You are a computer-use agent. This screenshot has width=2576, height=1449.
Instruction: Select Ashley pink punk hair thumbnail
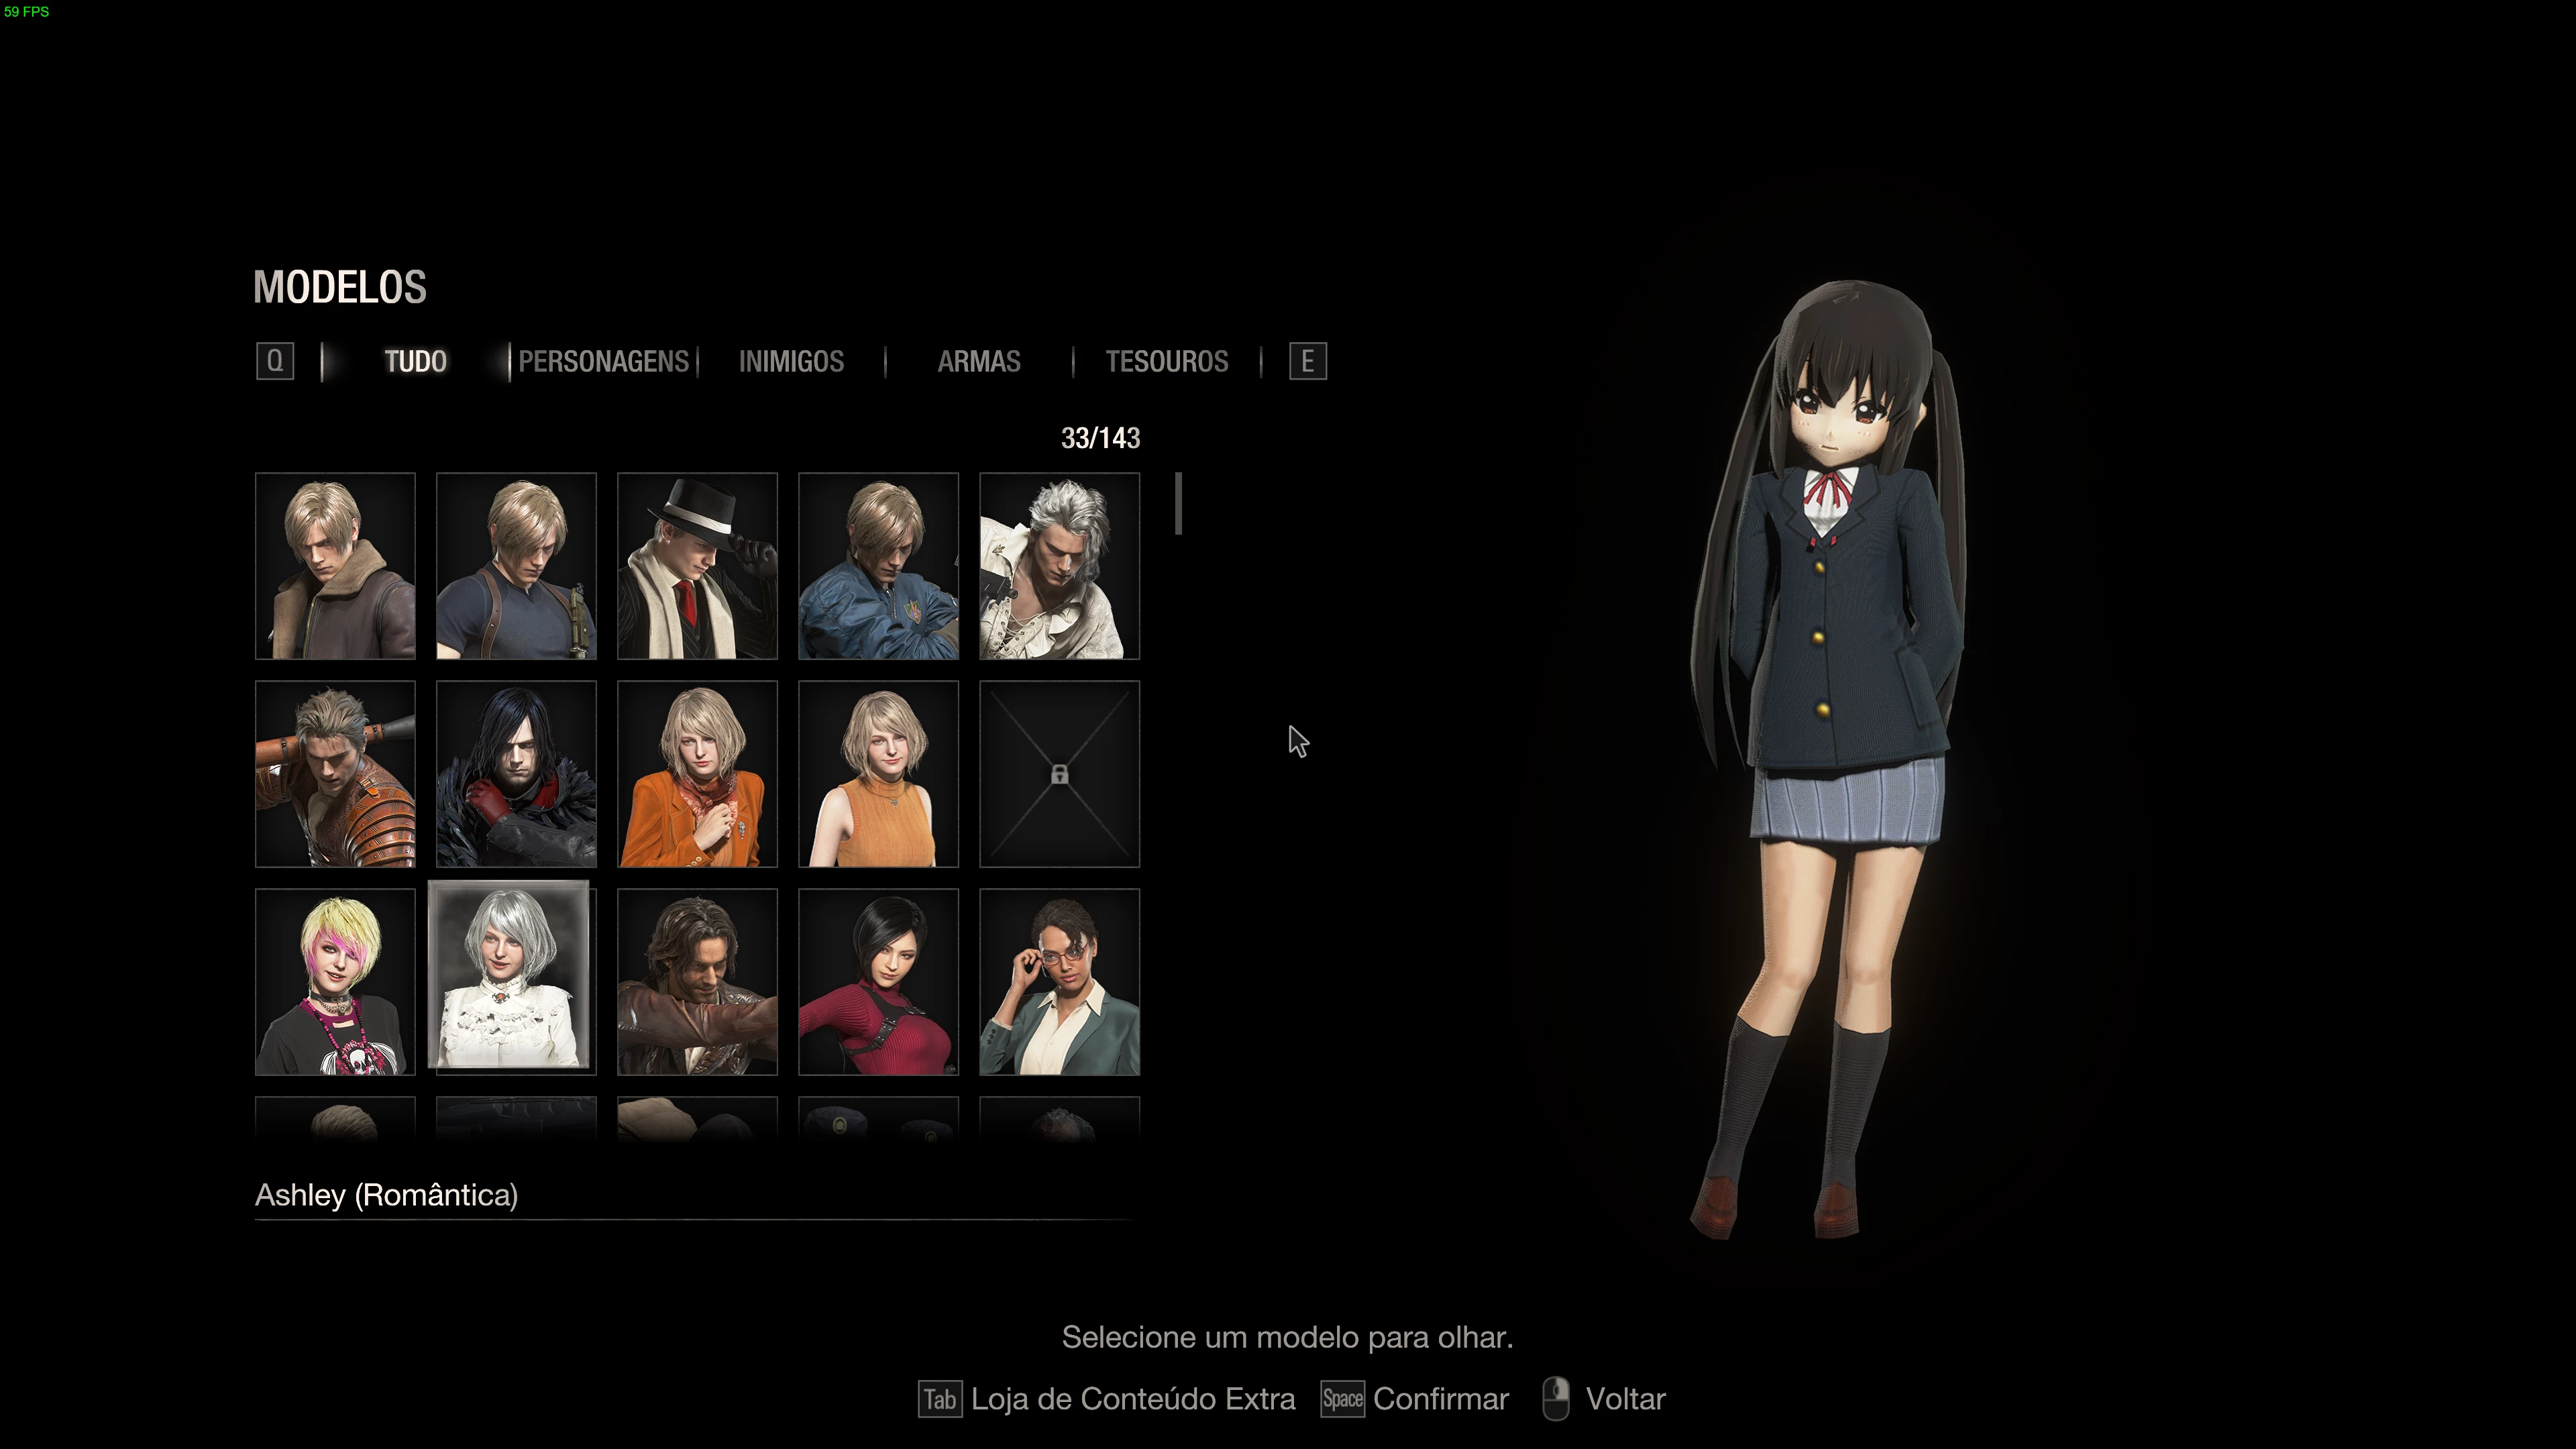pos(335,982)
